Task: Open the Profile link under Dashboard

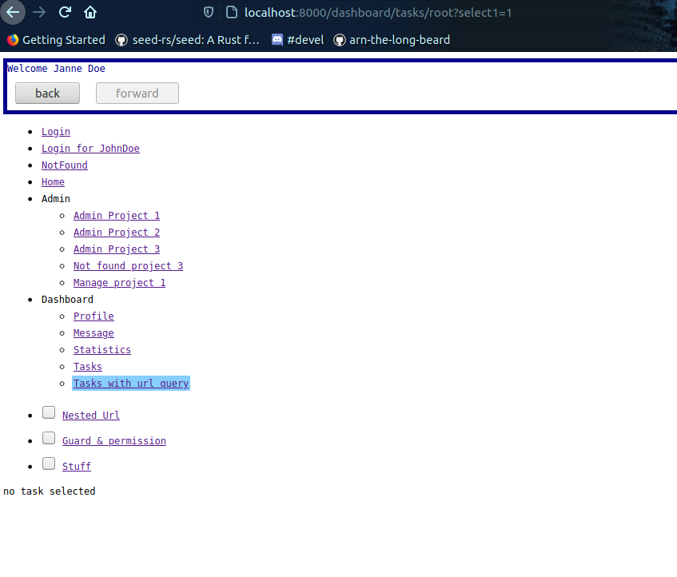Action: (94, 316)
